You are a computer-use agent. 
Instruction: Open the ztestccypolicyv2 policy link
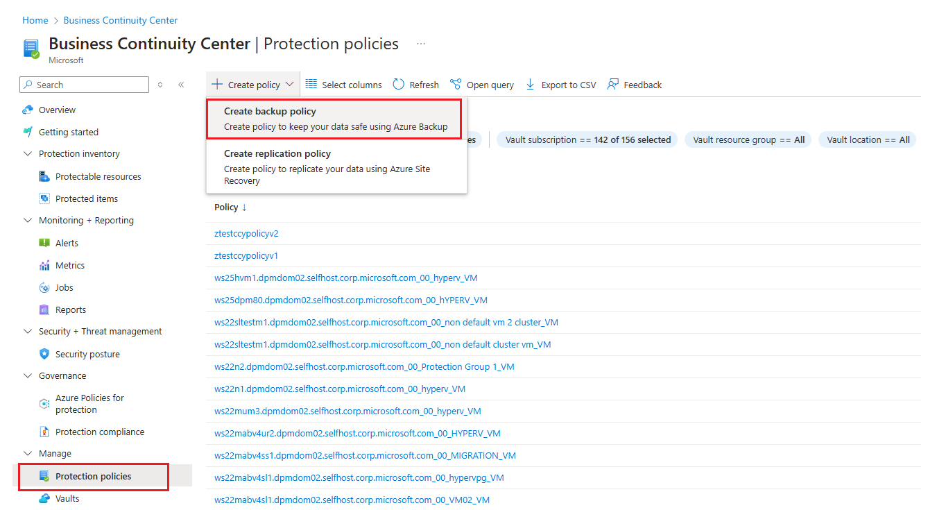click(246, 234)
